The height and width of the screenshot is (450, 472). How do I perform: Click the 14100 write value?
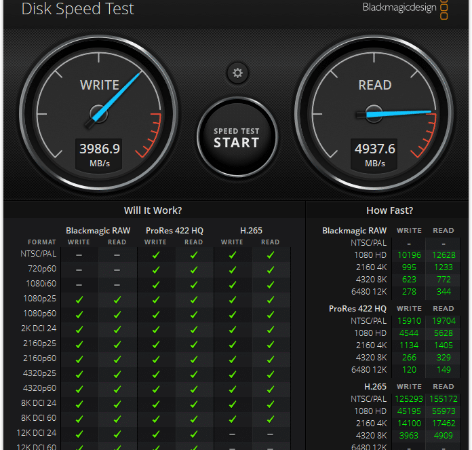(409, 424)
